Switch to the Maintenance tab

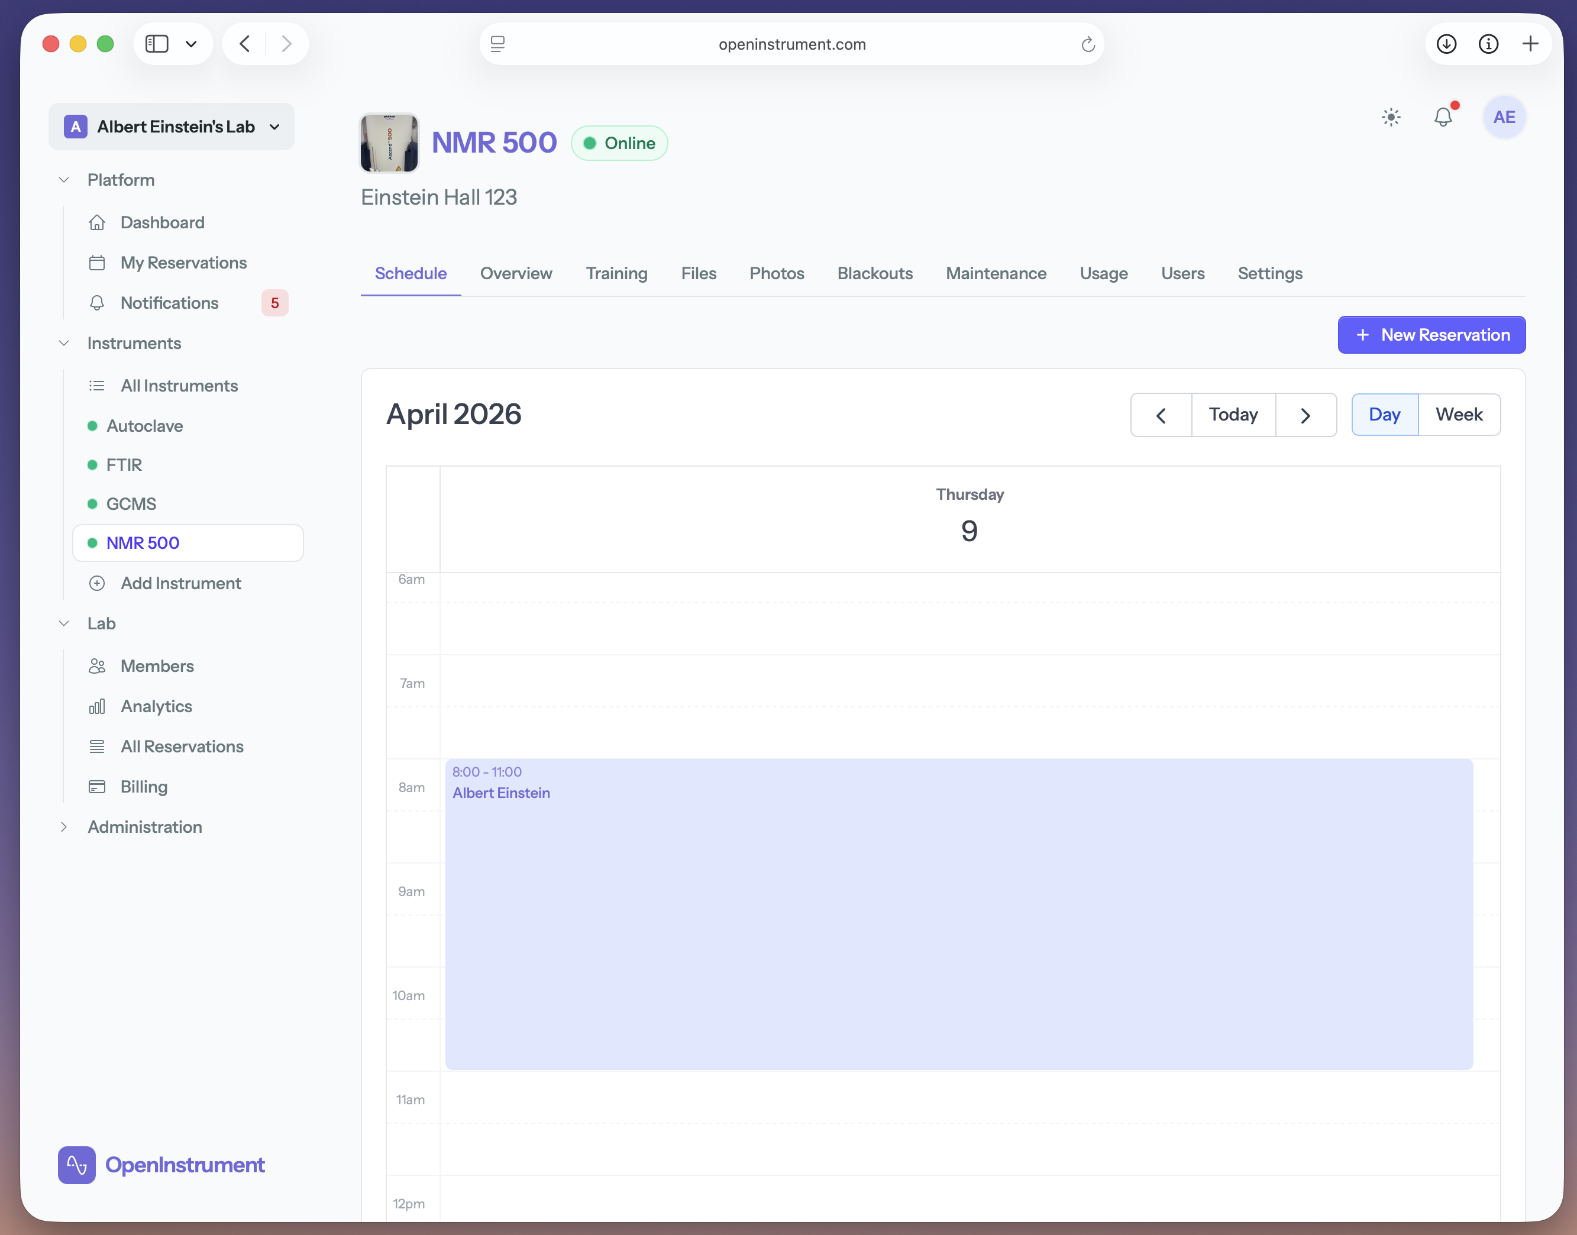[996, 273]
